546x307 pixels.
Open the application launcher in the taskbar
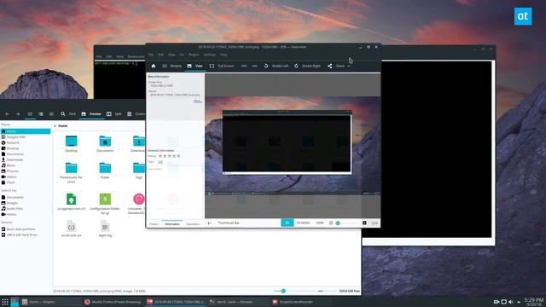pyautogui.click(x=5, y=302)
